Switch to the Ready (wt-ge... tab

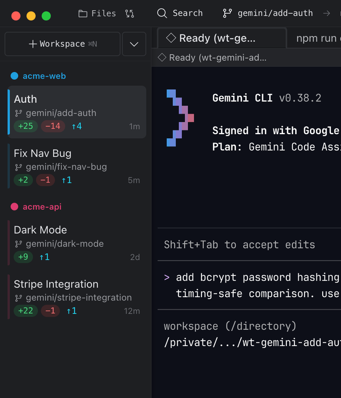click(x=222, y=38)
